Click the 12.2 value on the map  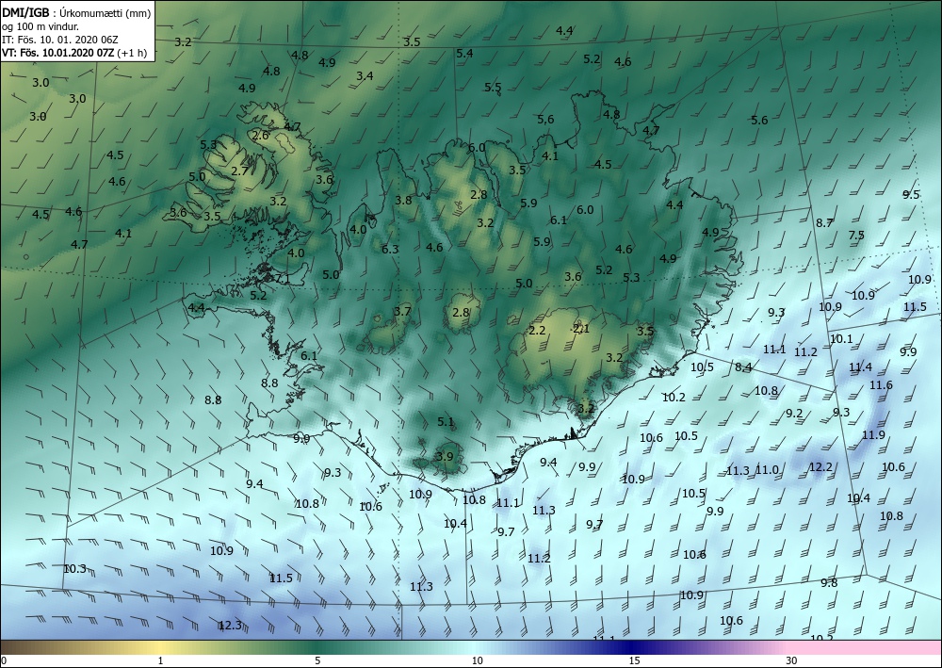click(820, 466)
